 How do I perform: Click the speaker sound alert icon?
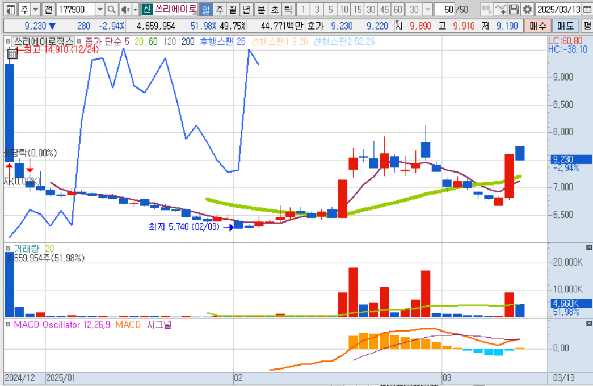point(125,10)
